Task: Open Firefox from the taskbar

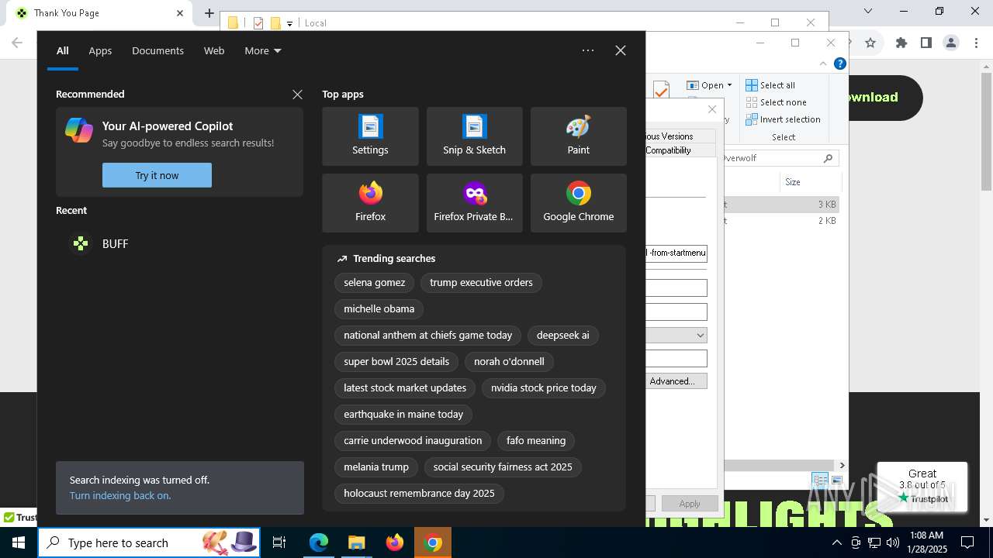Action: pos(395,542)
